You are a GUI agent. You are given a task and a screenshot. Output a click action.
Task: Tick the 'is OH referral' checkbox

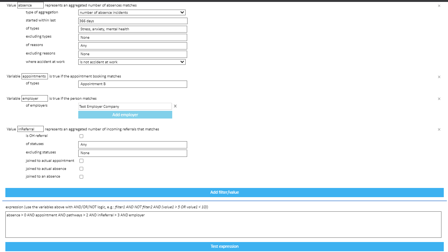coord(81,136)
